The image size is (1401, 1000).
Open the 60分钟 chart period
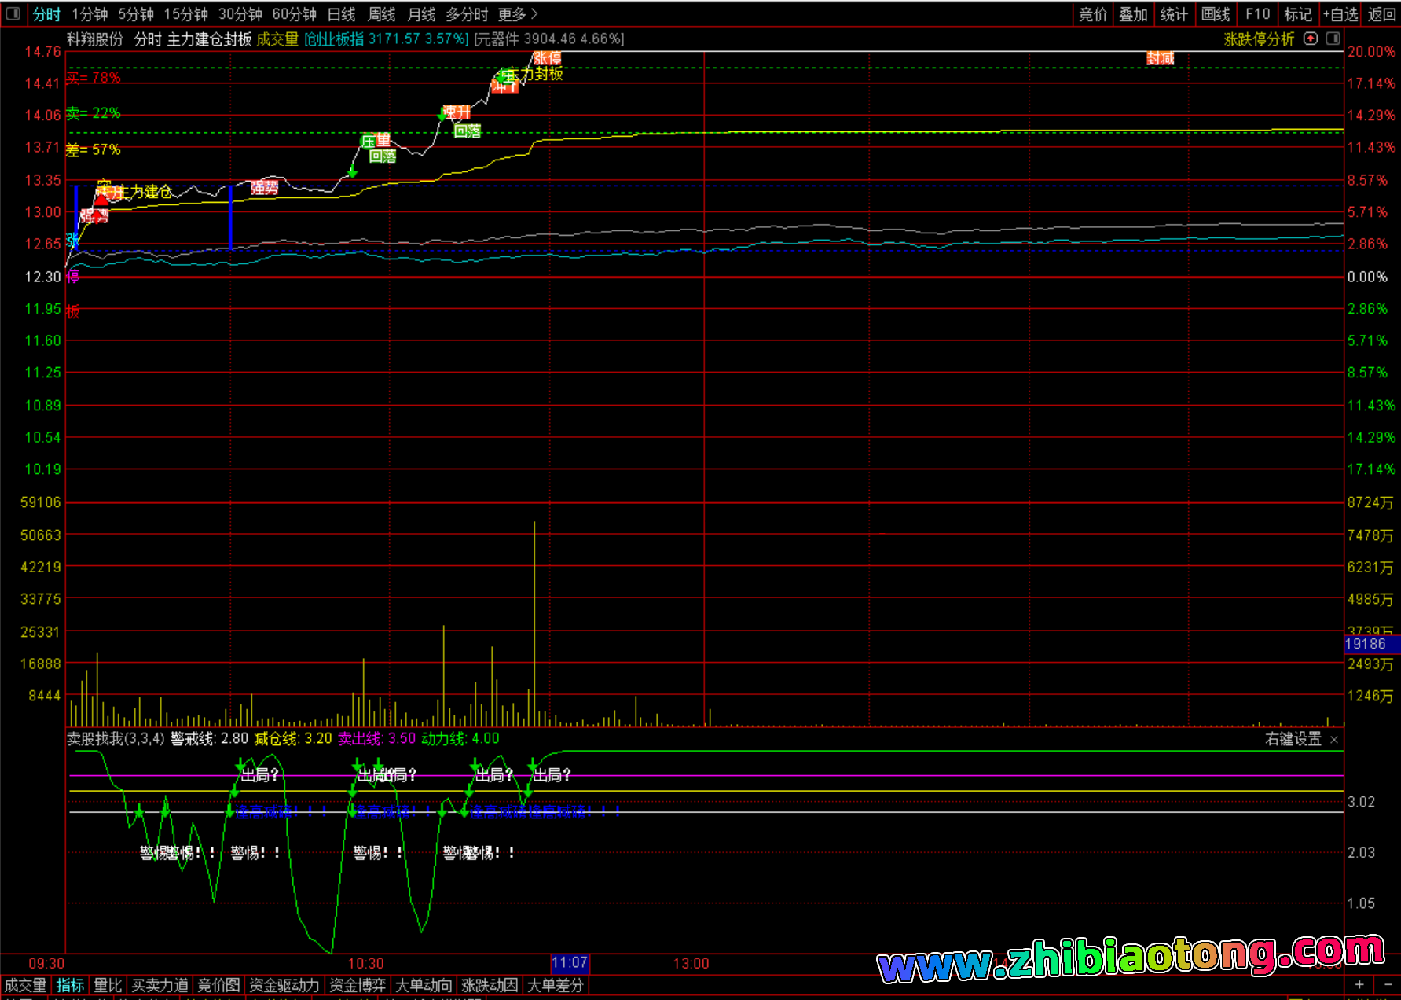[x=294, y=14]
